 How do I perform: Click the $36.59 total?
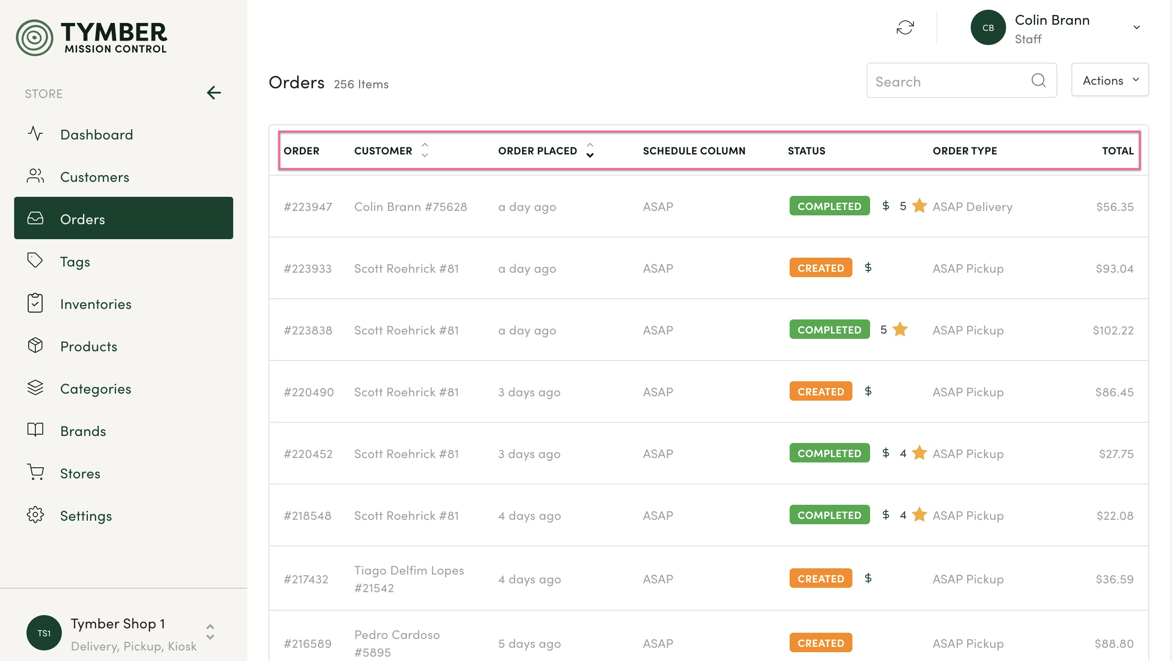pyautogui.click(x=1114, y=579)
